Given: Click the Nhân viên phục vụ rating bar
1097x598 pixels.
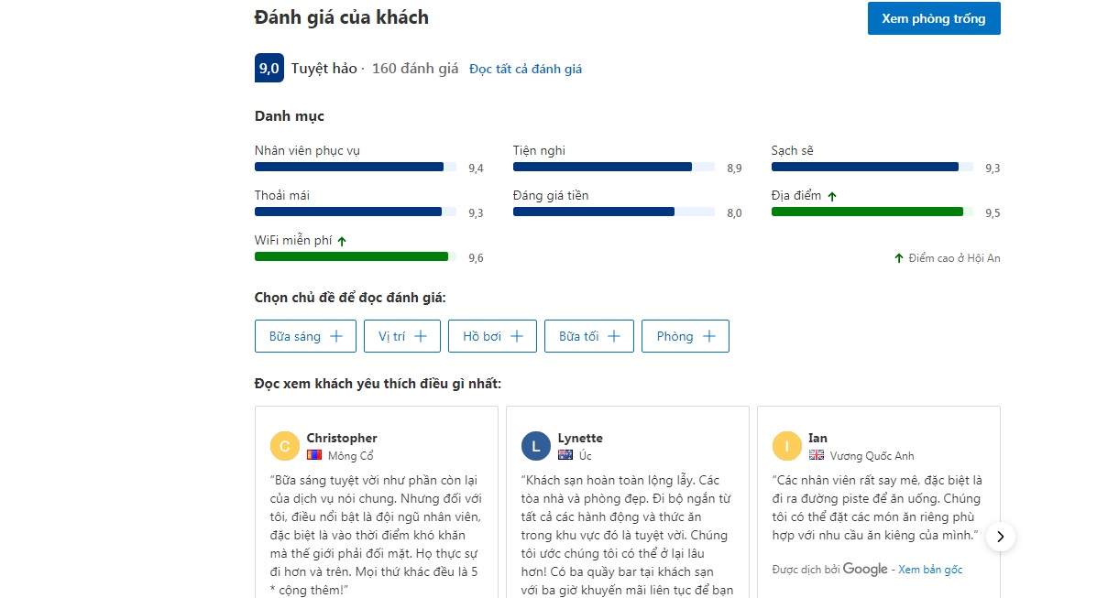Looking at the screenshot, I should [x=356, y=168].
